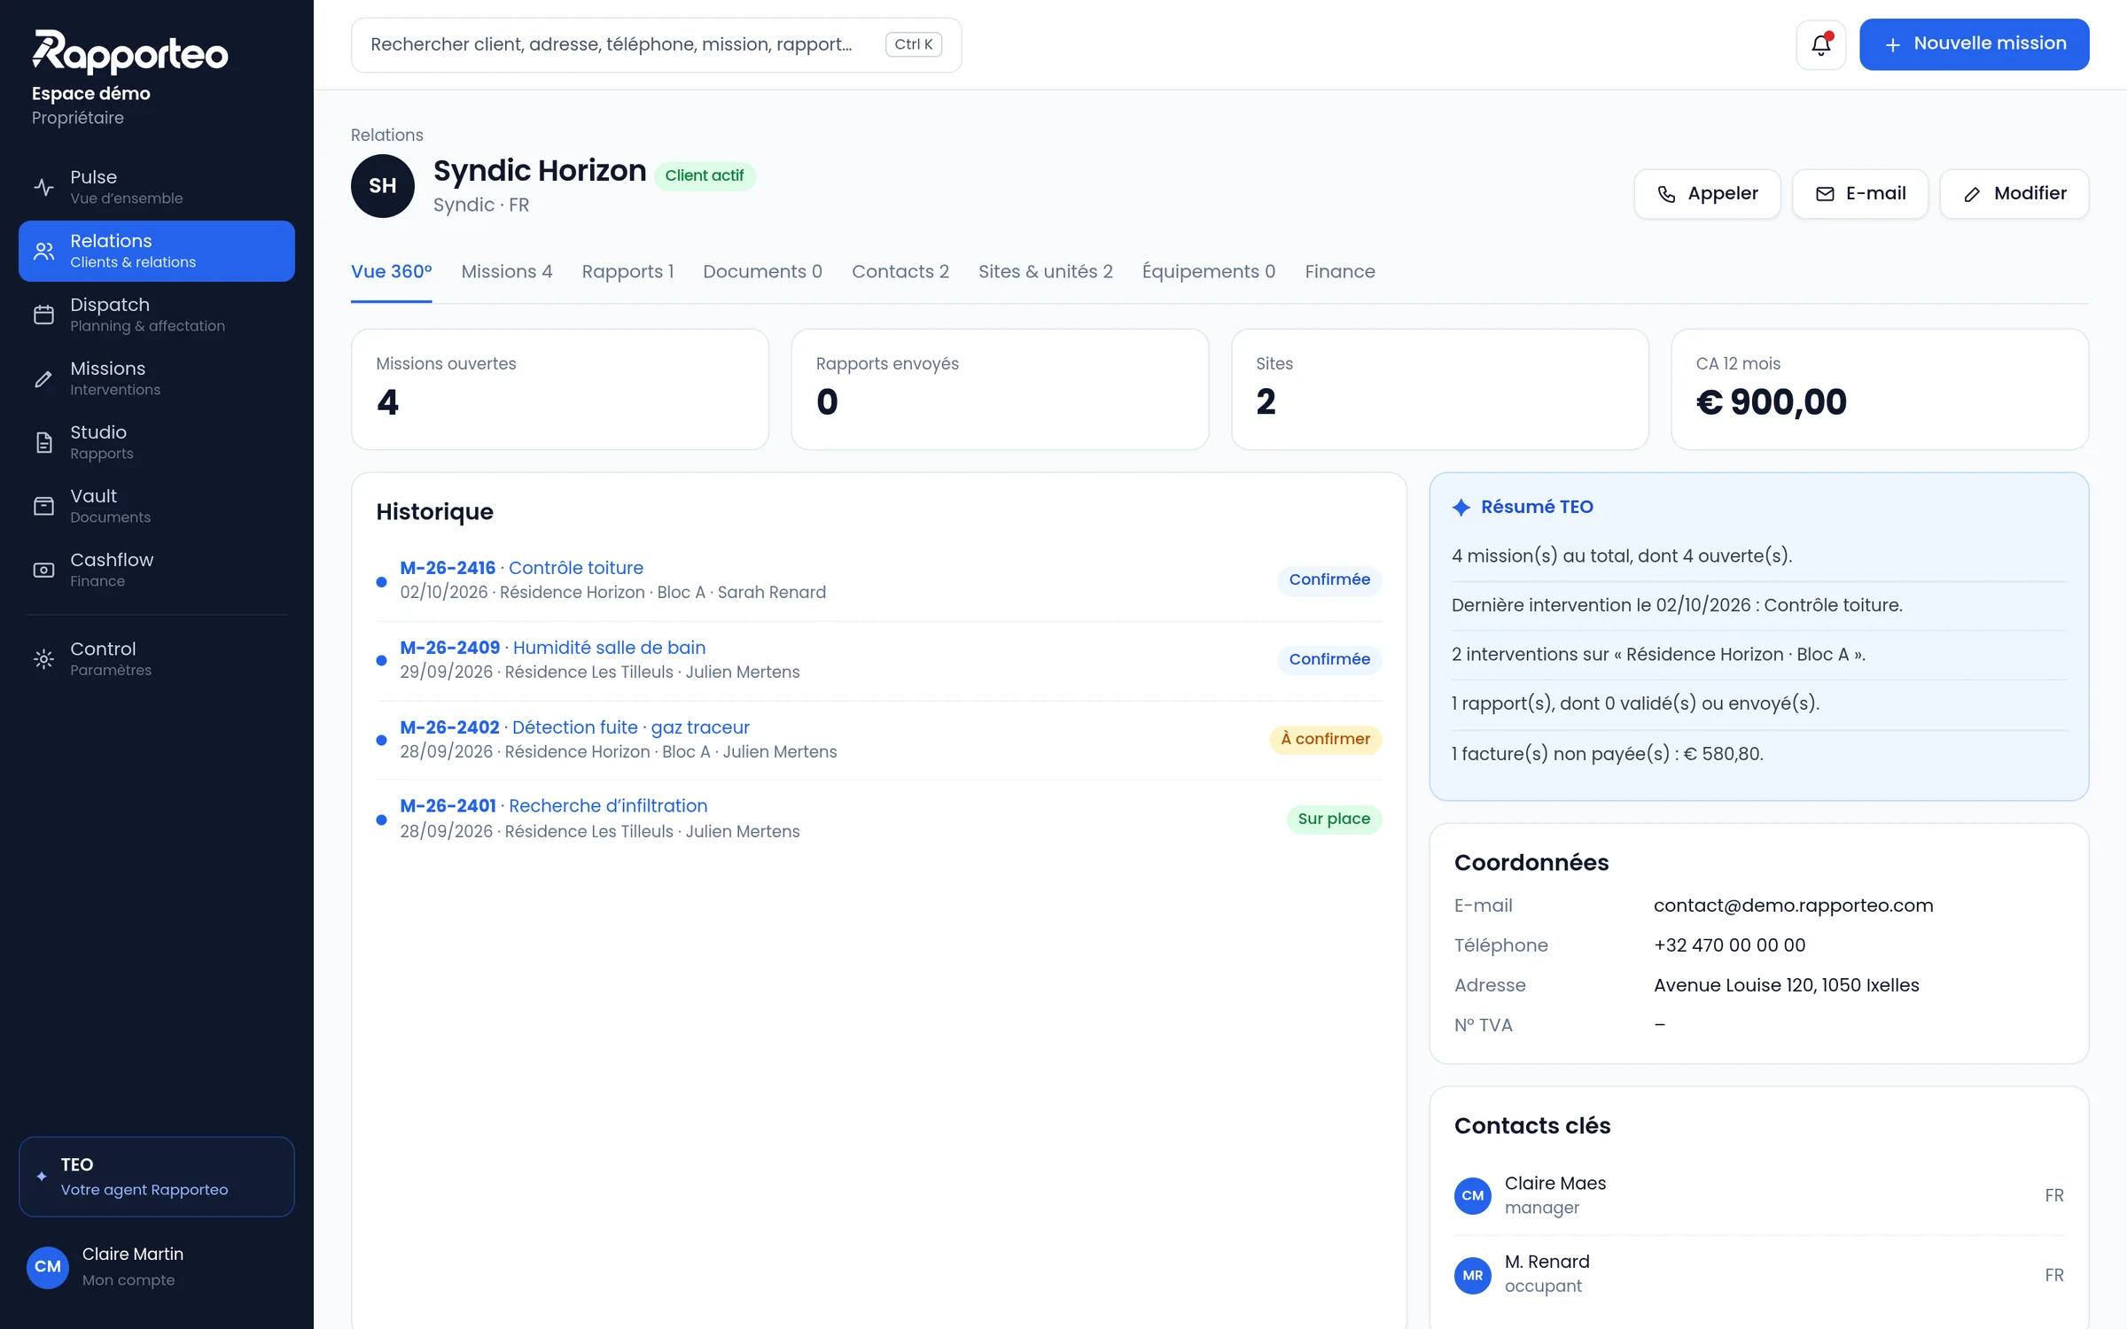Focus the client search field
Screen dimensions: 2127x1329
tap(656, 45)
